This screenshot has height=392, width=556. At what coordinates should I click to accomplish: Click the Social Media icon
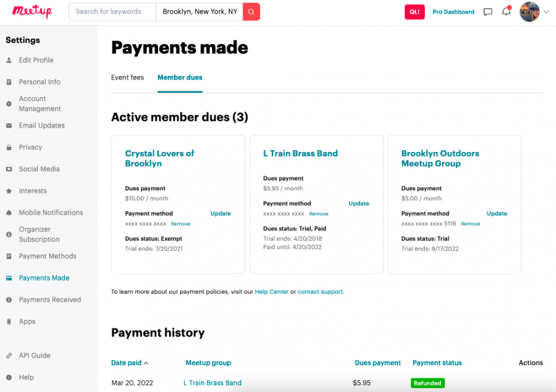pyautogui.click(x=9, y=169)
